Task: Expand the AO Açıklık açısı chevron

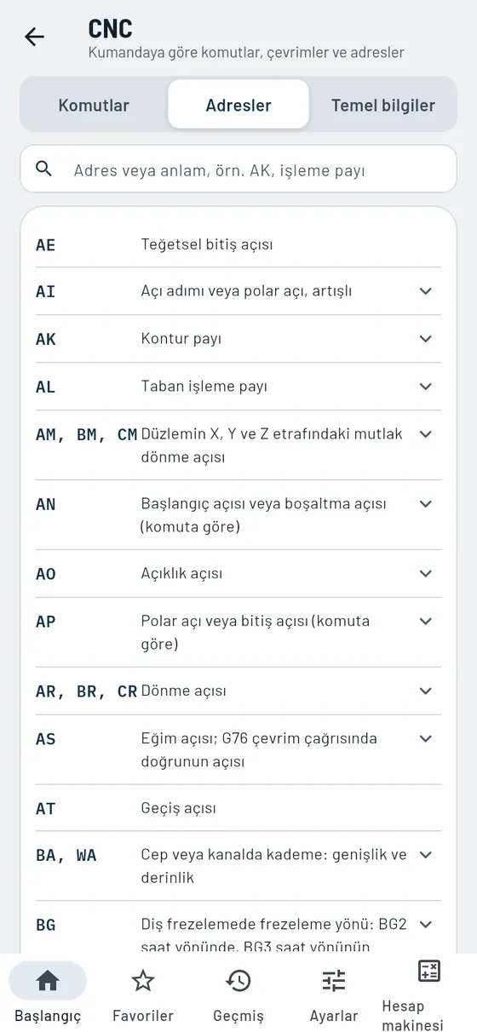Action: pyautogui.click(x=426, y=574)
